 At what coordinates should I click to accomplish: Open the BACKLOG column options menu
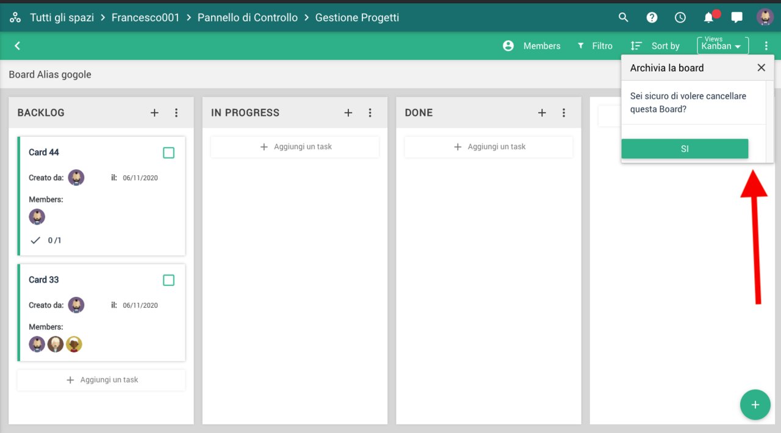click(x=176, y=112)
